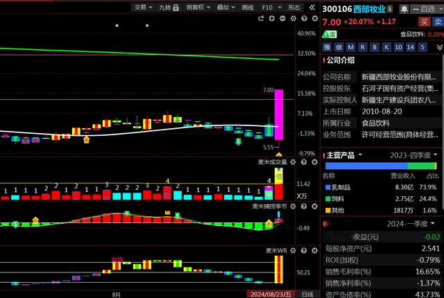Click the red 买 buy button
The image size is (444, 298).
pos(424,21)
